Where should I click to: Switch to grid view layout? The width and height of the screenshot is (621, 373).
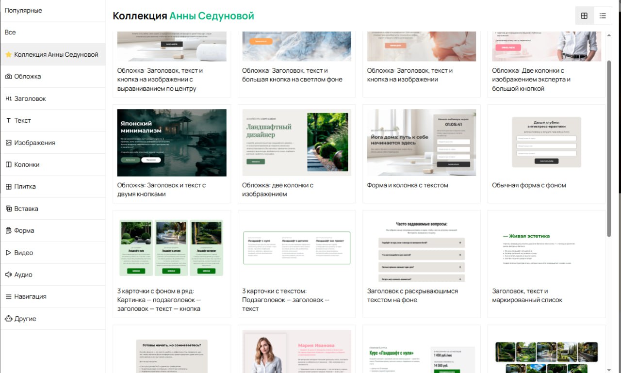(x=584, y=16)
